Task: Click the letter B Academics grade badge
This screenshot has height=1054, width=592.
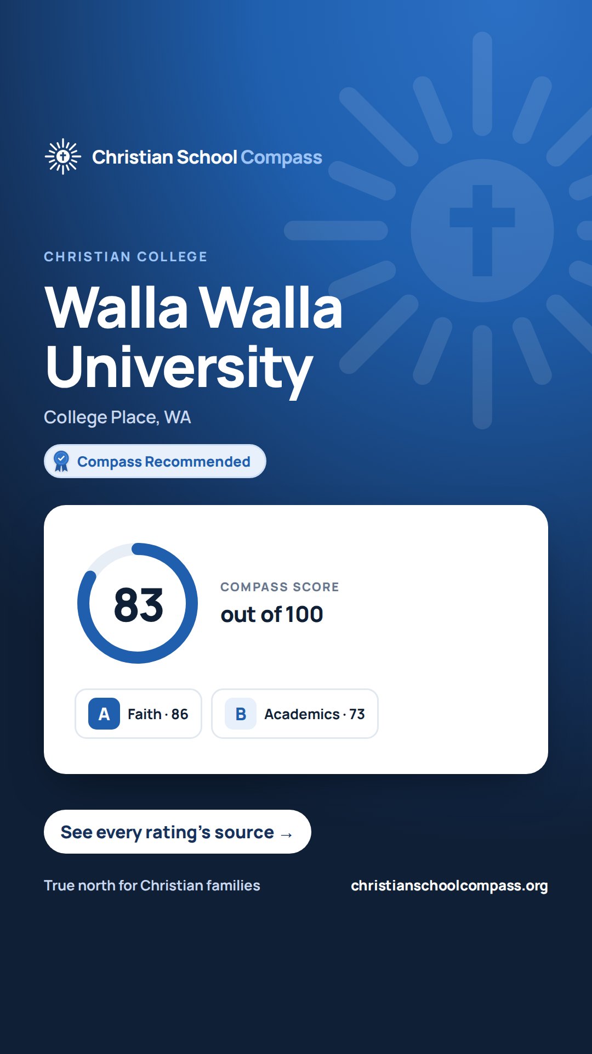Action: tap(241, 714)
